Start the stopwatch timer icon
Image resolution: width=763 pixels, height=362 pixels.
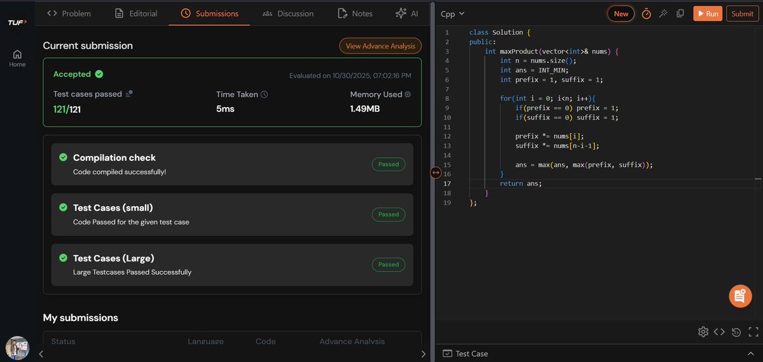click(646, 13)
